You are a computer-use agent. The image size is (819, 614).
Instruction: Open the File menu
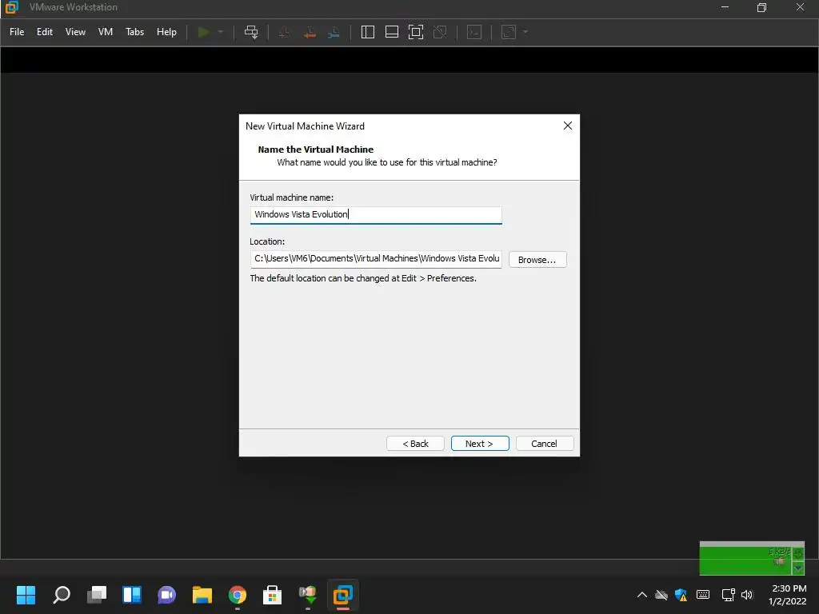(x=17, y=32)
